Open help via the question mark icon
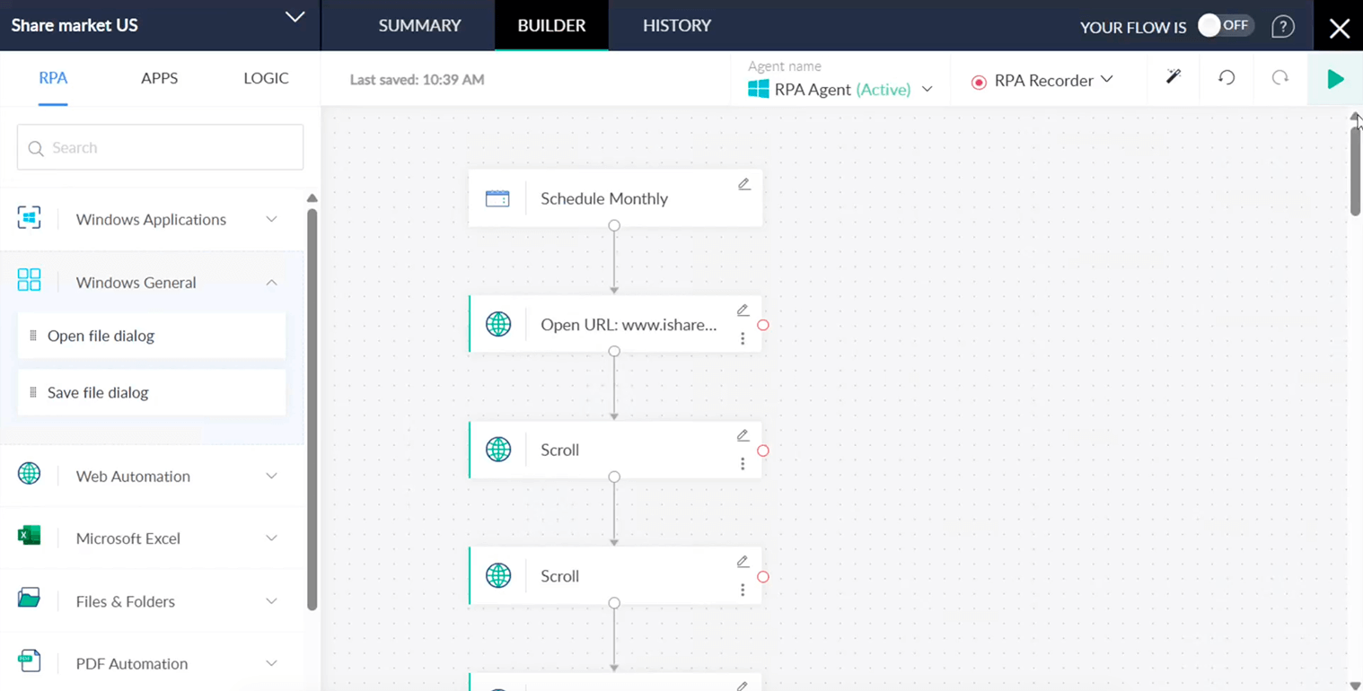Screen dimensions: 1363x691 pos(1282,26)
